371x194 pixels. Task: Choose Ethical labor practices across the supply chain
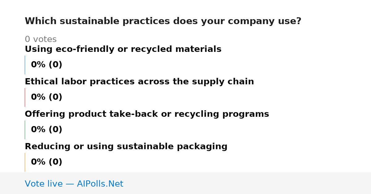(x=139, y=82)
